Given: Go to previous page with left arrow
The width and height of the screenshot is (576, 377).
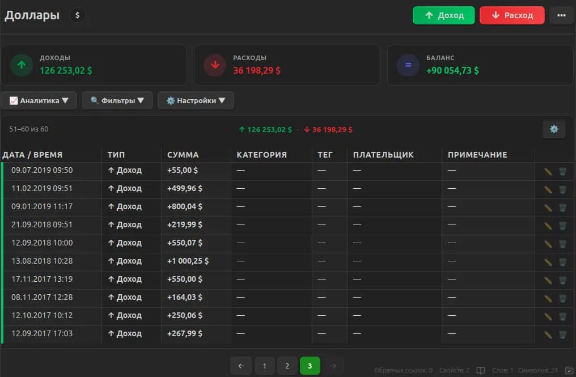Looking at the screenshot, I should click(x=241, y=366).
